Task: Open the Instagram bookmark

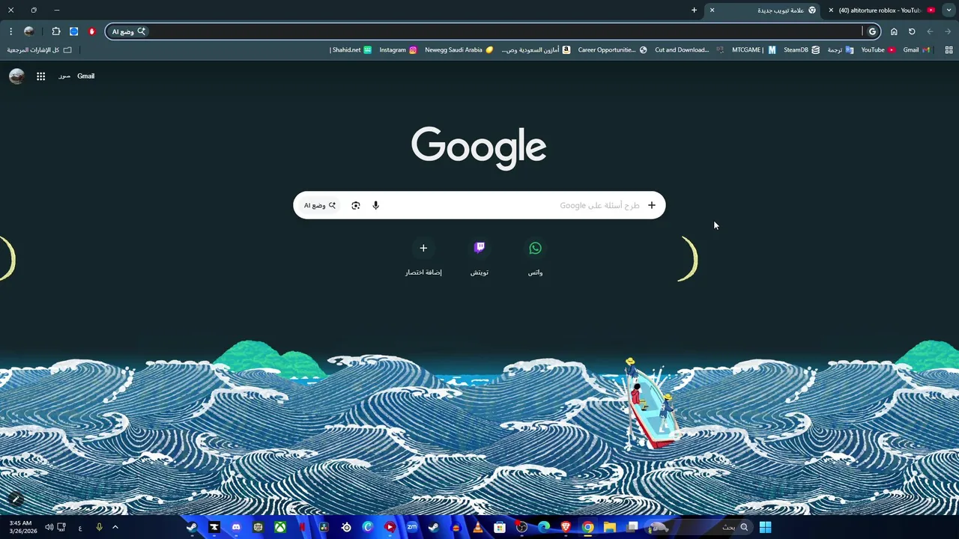Action: (398, 50)
